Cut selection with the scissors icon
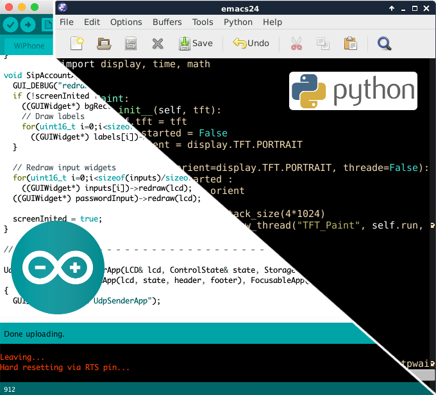Image resolution: width=436 pixels, height=395 pixels. coord(296,44)
